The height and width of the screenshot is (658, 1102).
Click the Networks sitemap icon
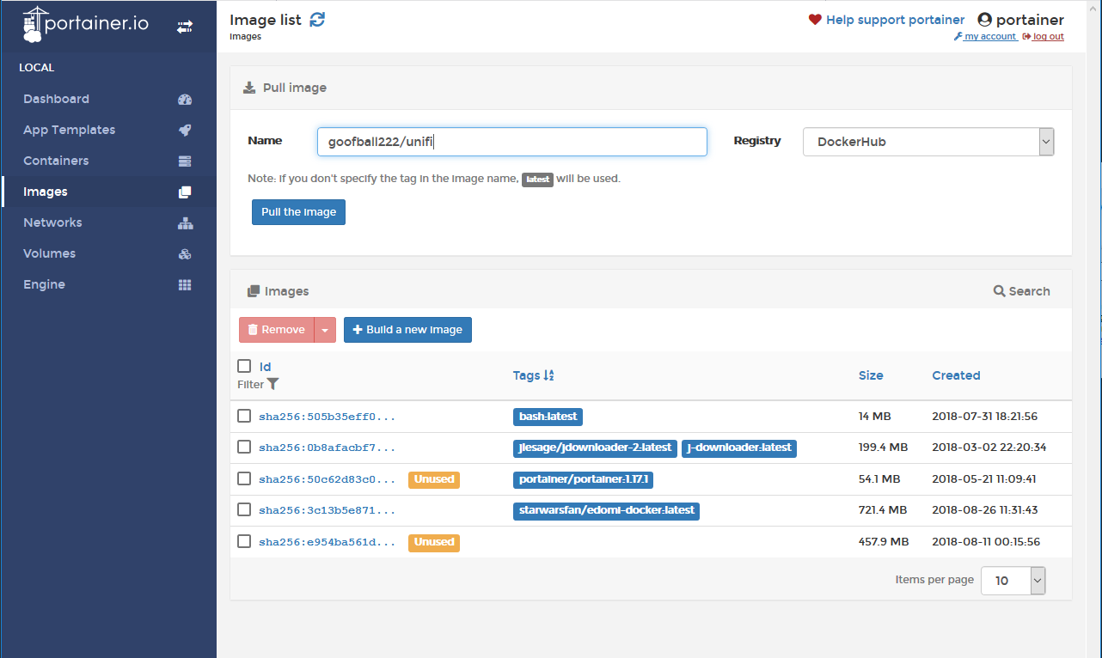[x=185, y=223]
